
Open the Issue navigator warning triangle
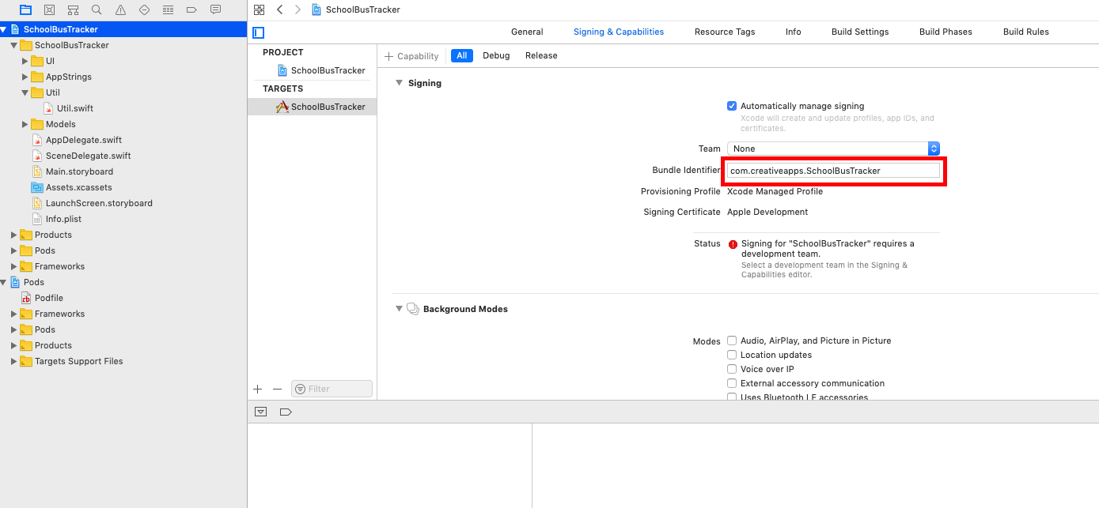tap(120, 9)
